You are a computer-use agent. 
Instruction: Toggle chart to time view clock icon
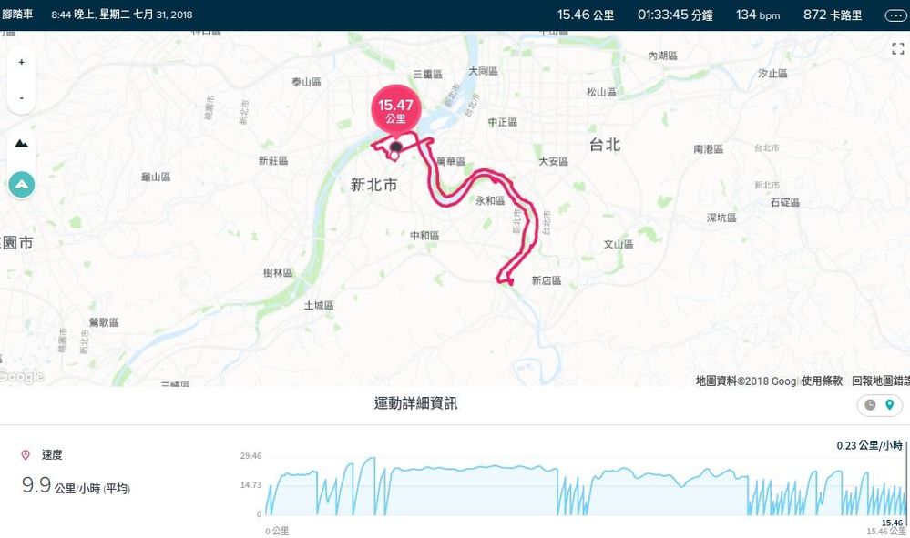(870, 405)
